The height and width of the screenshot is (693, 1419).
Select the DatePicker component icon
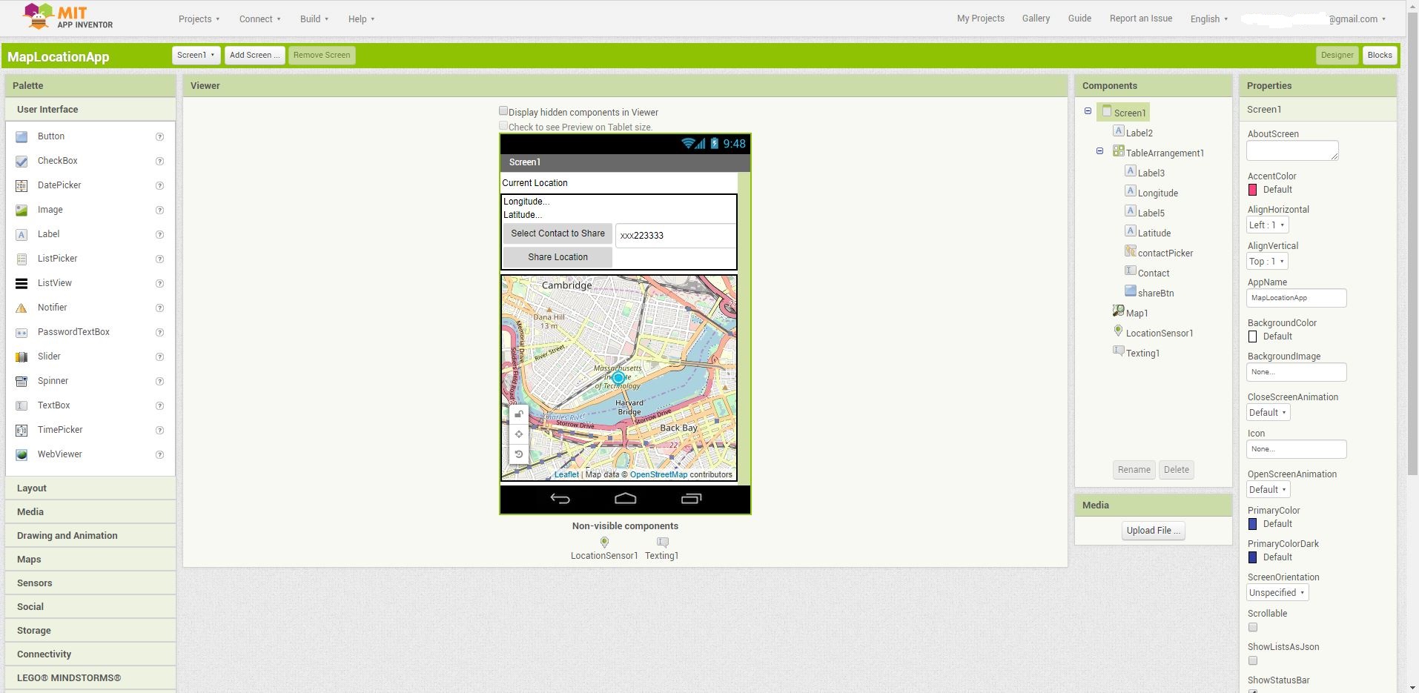coord(21,185)
